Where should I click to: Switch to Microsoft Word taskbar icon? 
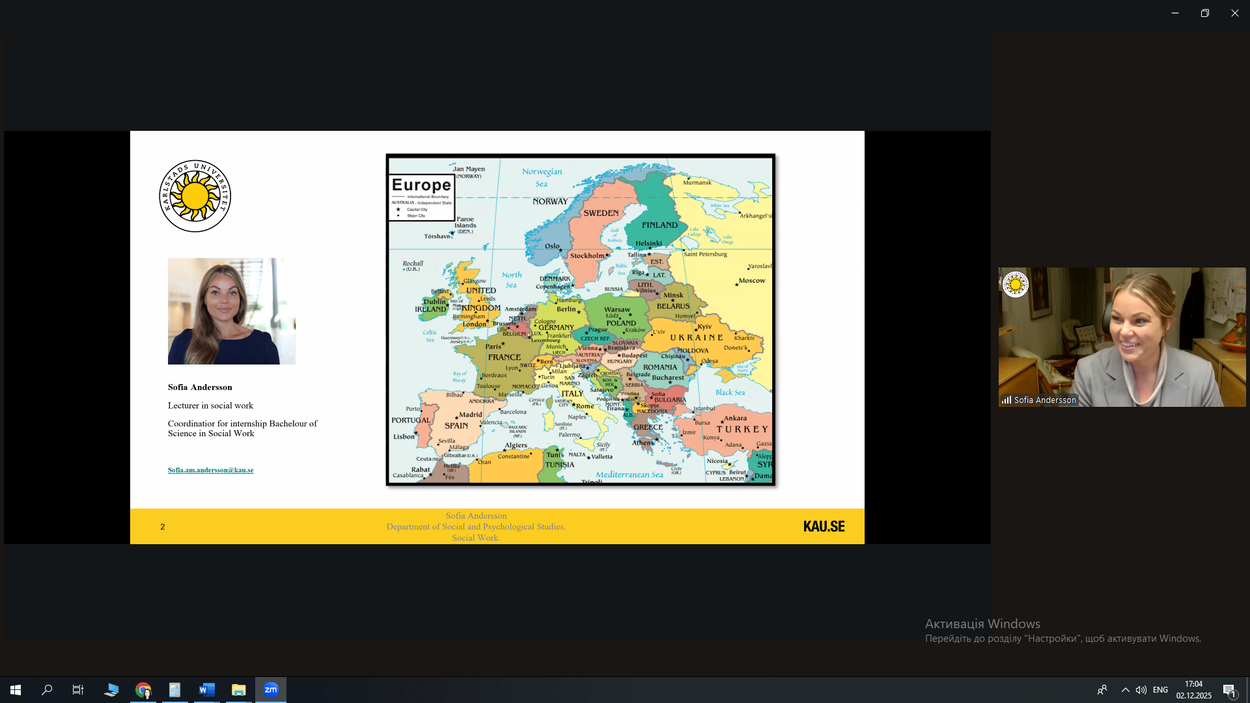pos(207,689)
